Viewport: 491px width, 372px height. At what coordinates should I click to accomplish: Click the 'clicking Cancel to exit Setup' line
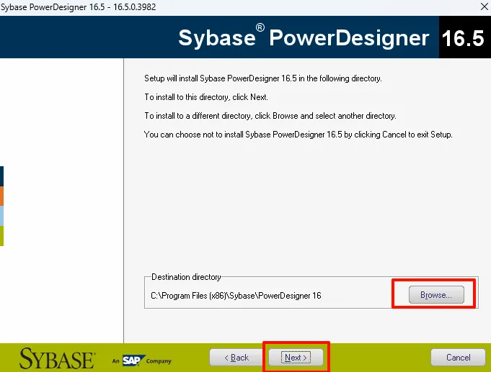click(298, 135)
